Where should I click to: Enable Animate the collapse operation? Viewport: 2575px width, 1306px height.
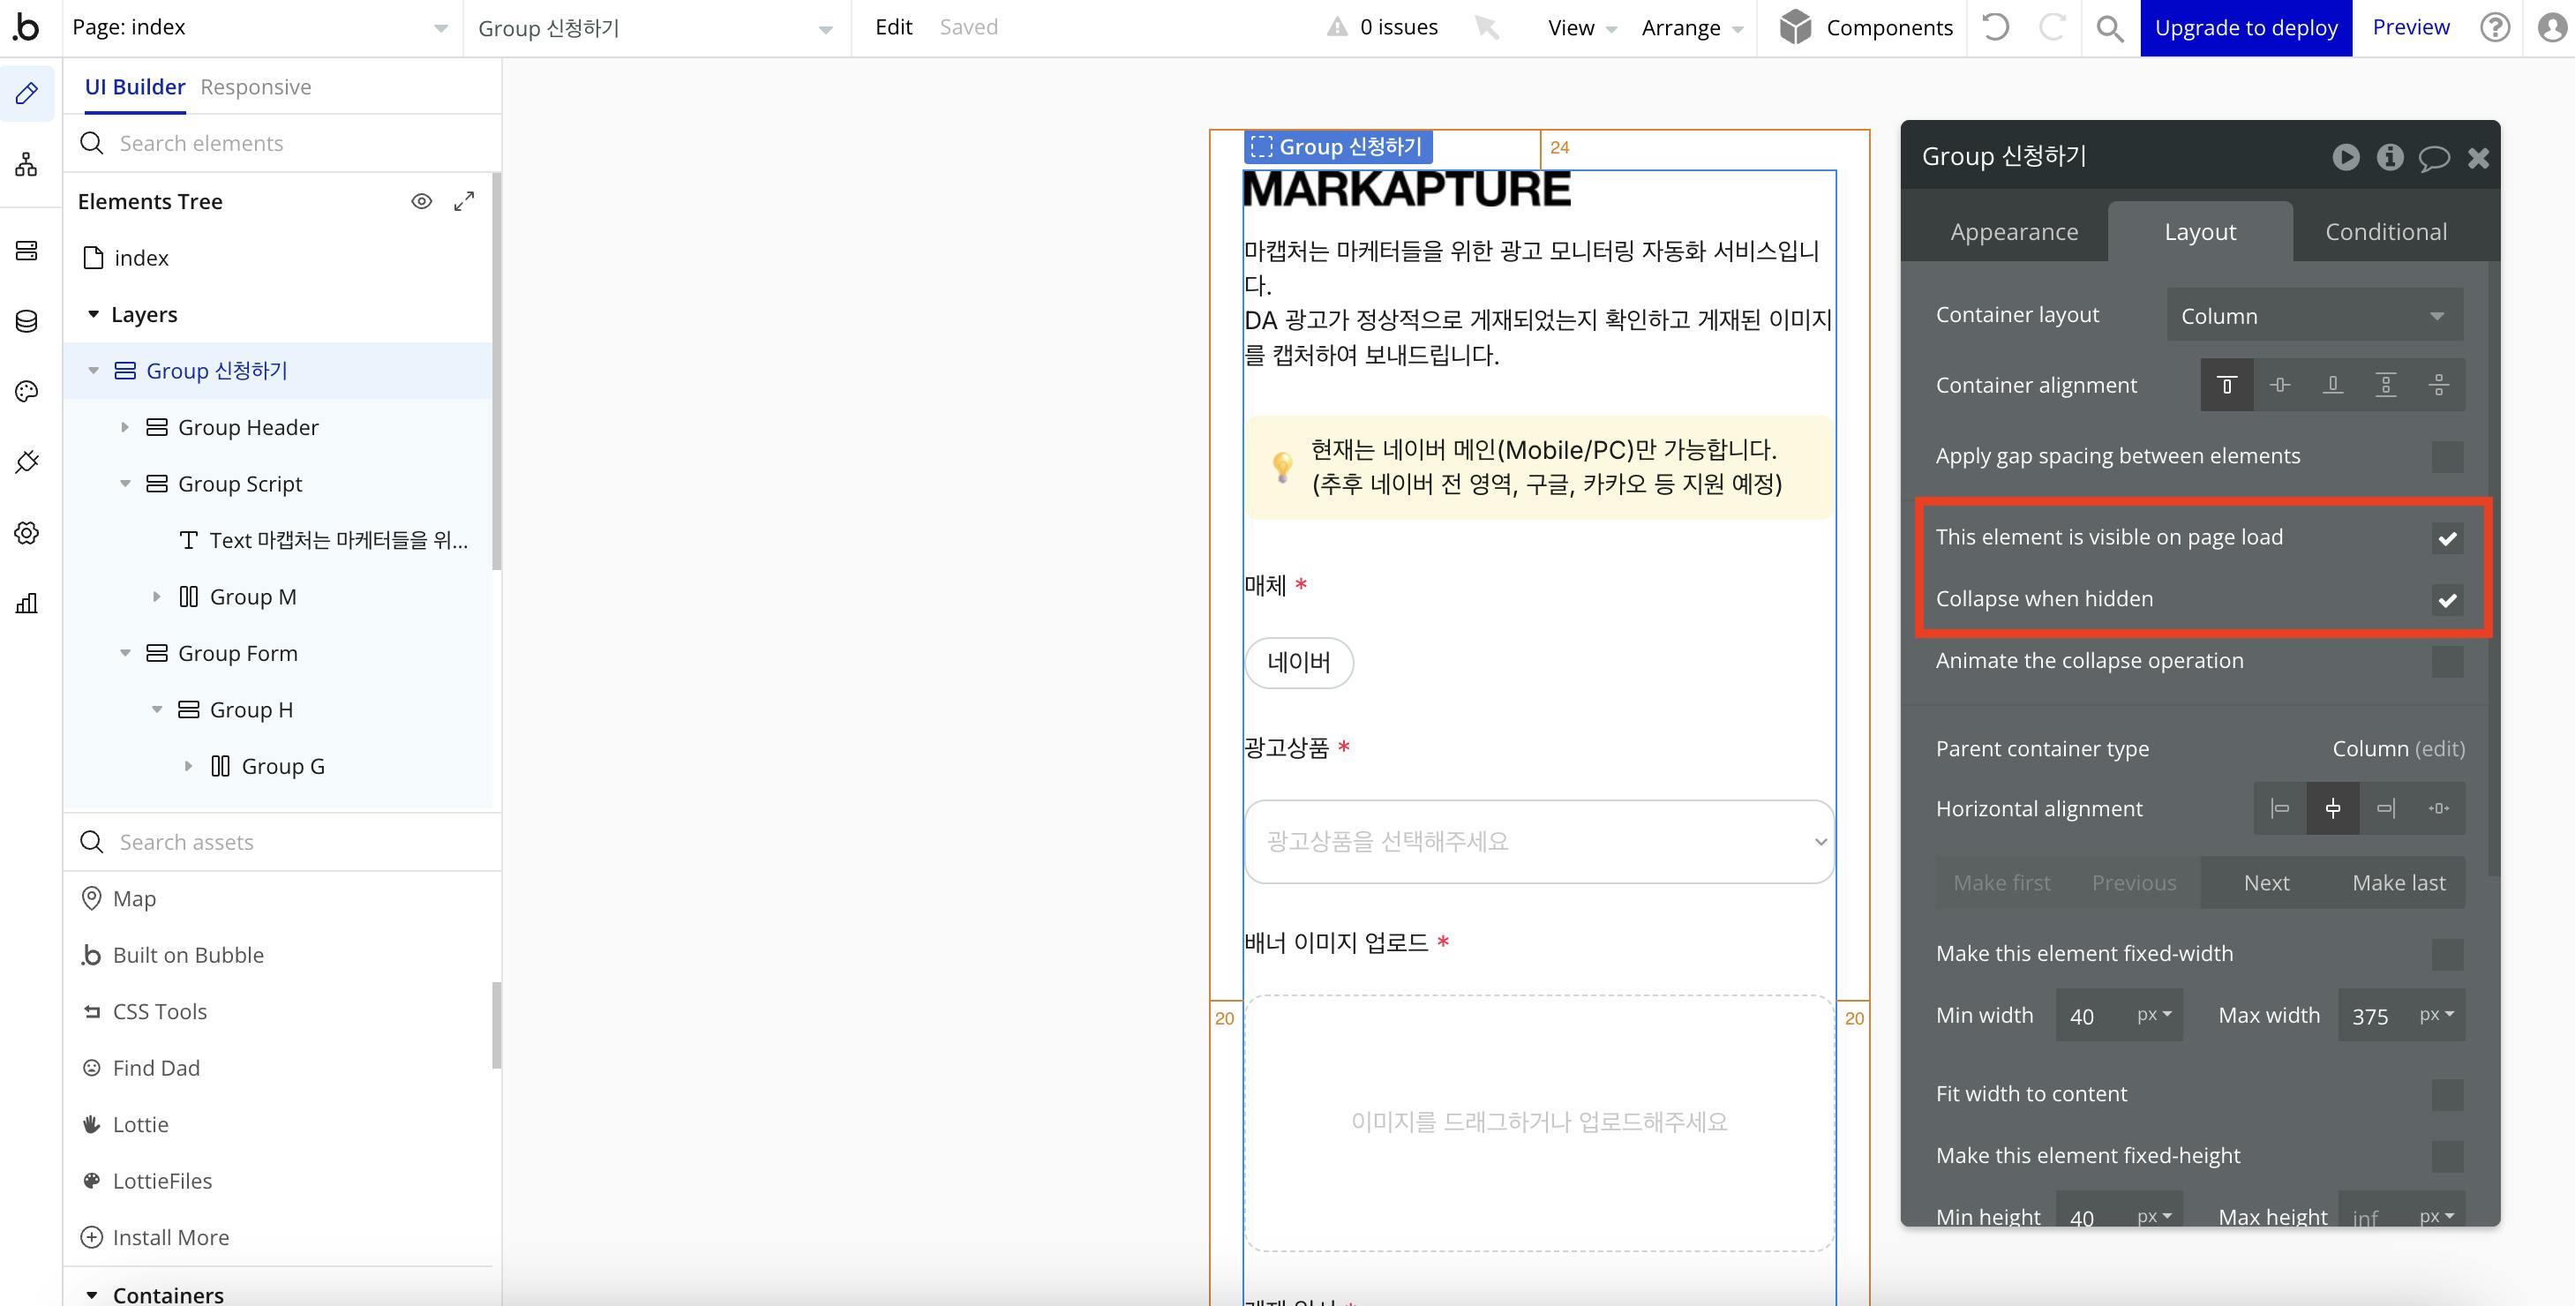pos(2447,662)
